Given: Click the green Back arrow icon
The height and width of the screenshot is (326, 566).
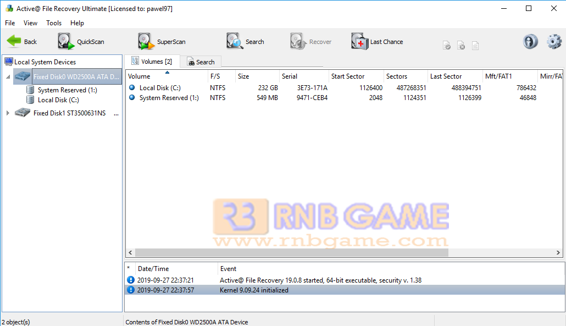Looking at the screenshot, I should click(14, 41).
